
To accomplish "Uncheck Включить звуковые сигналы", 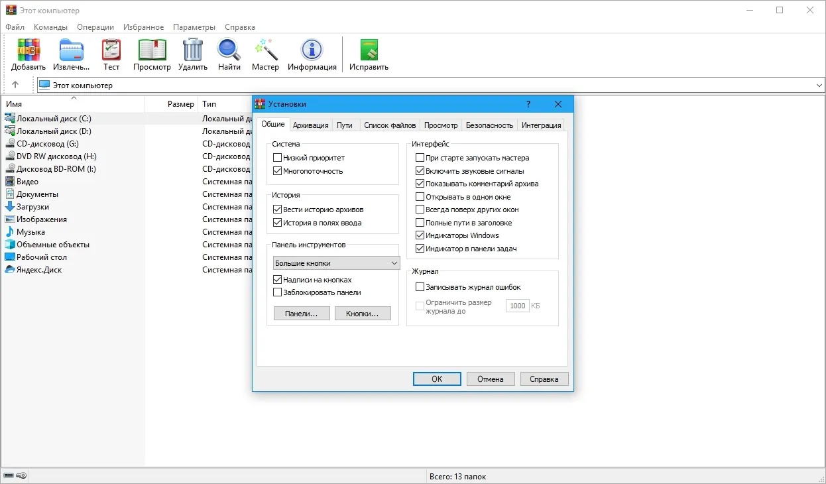I will pos(420,171).
